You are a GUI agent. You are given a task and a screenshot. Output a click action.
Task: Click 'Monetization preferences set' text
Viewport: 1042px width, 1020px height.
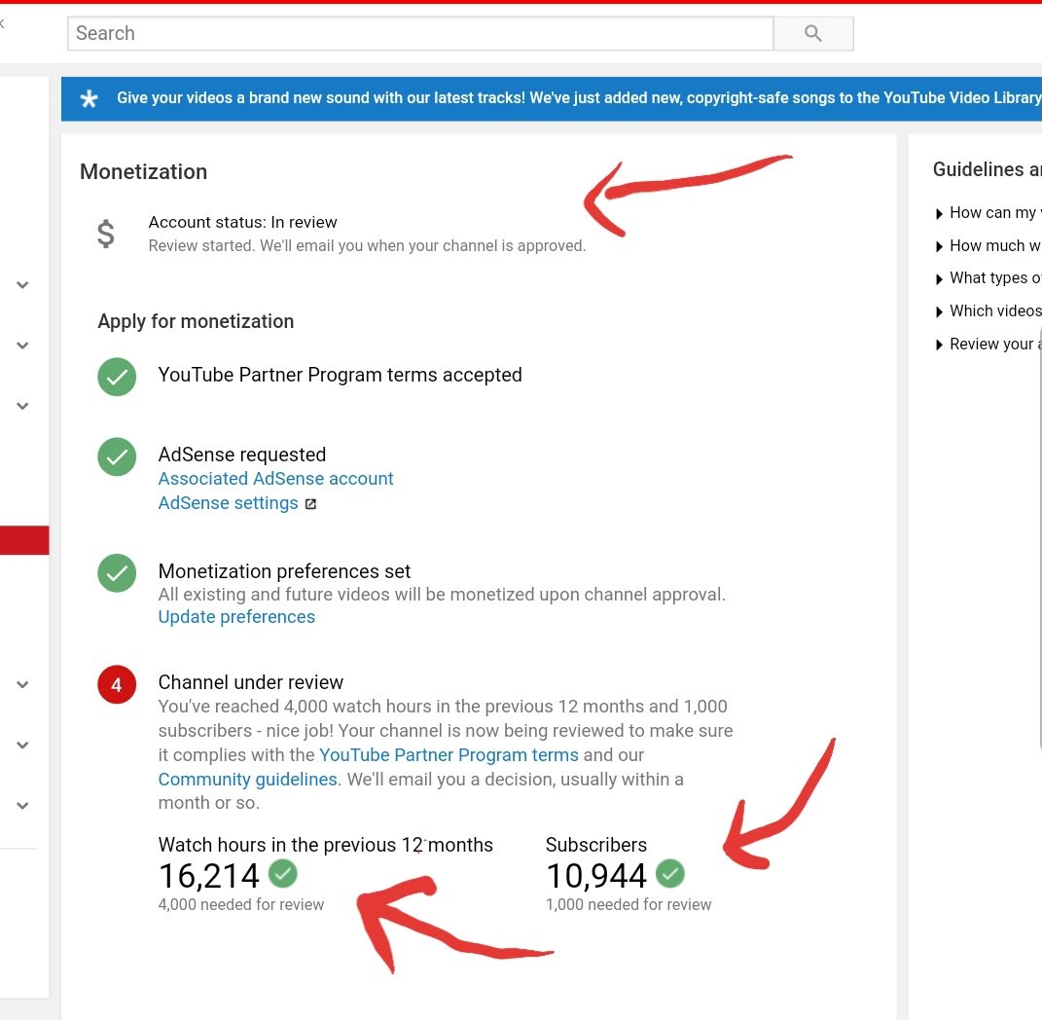pos(284,571)
